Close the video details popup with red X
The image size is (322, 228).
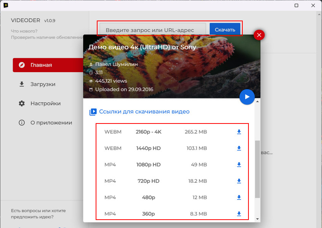(x=259, y=35)
